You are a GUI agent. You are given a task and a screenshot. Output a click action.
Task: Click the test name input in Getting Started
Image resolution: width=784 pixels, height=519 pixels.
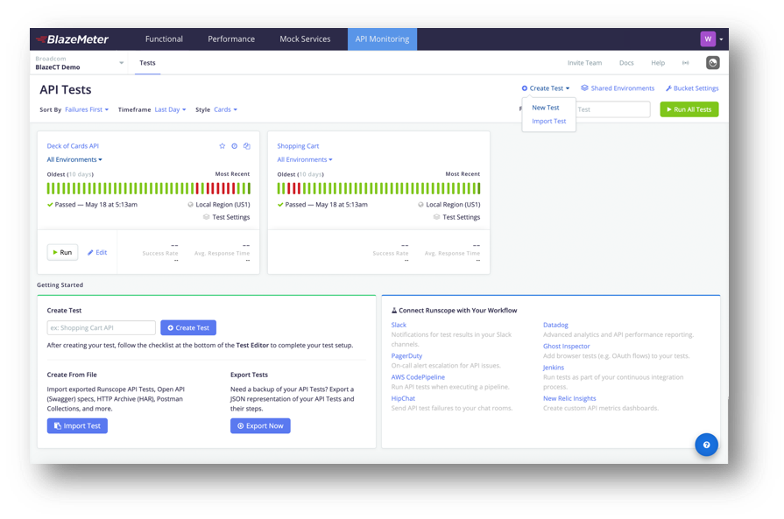[101, 327]
